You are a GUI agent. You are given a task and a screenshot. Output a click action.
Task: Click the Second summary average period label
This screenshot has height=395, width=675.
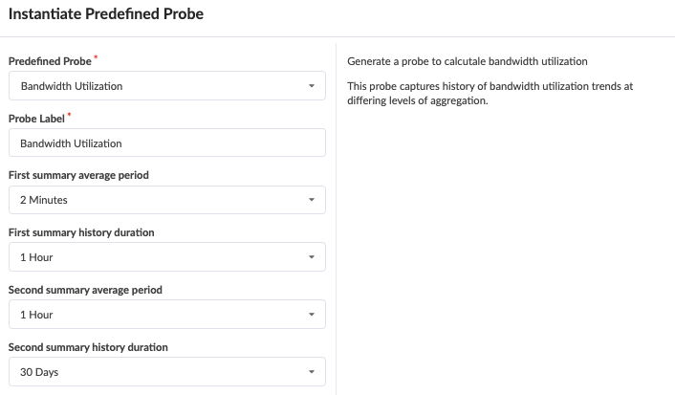(84, 289)
